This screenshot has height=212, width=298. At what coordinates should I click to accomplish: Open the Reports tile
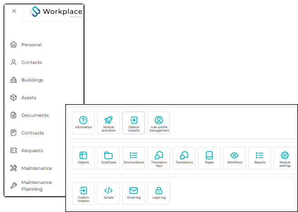259,158
